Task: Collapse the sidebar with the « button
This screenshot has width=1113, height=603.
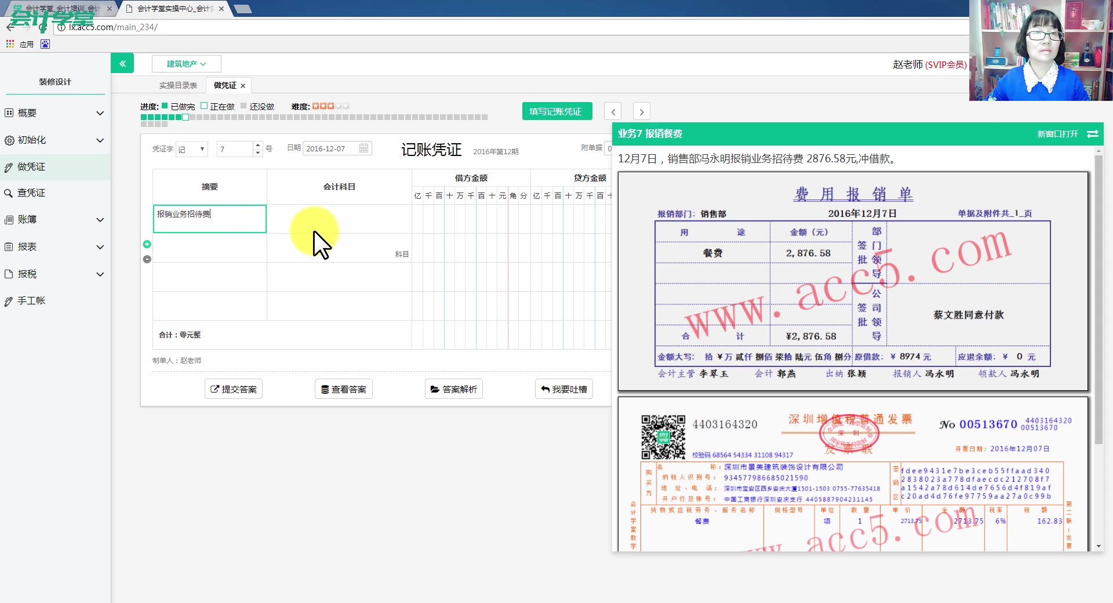Action: (122, 63)
